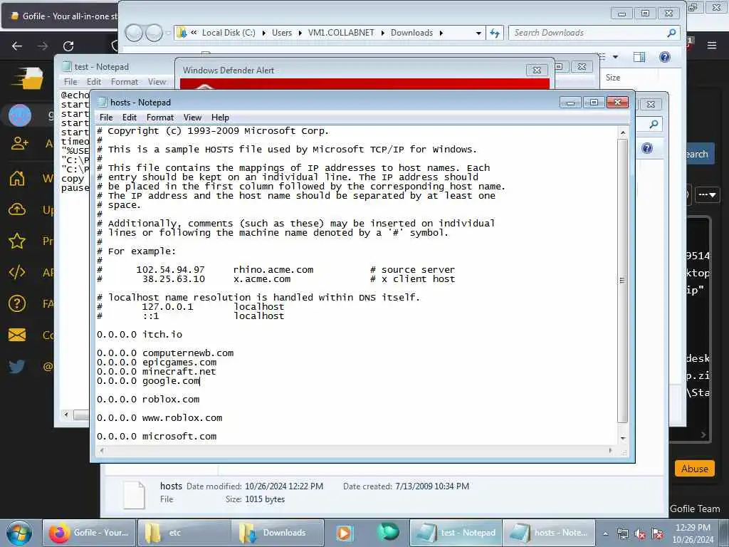Open the code brackets API icon
Viewport: 729px width, 547px height.
pyautogui.click(x=17, y=272)
